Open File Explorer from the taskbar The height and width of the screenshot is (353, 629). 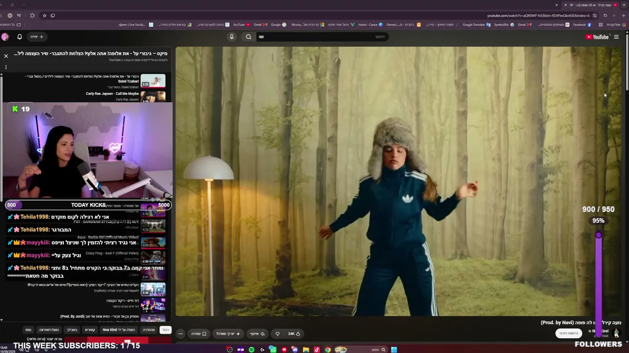306,350
